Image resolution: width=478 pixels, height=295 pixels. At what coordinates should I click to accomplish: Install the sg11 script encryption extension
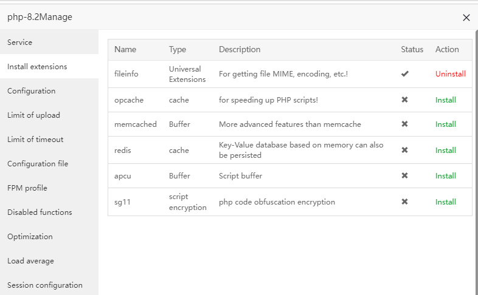(445, 202)
